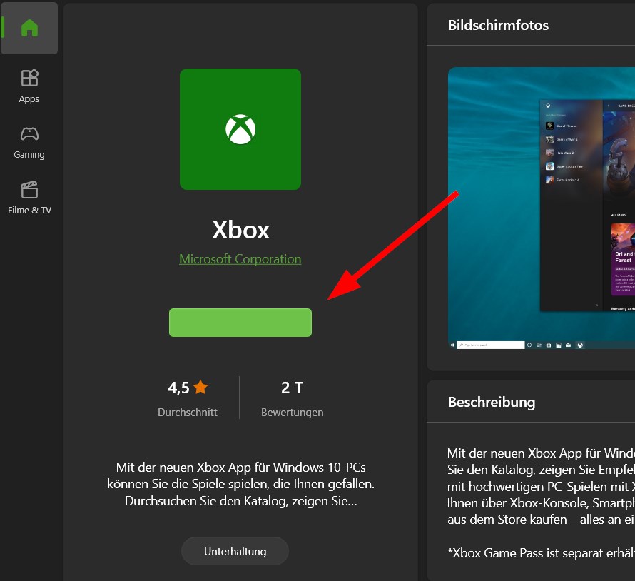The height and width of the screenshot is (581, 635).
Task: Click the Xbox app logo tile
Action: point(240,129)
